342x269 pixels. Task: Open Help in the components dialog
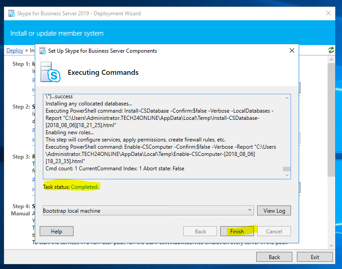pyautogui.click(x=56, y=231)
